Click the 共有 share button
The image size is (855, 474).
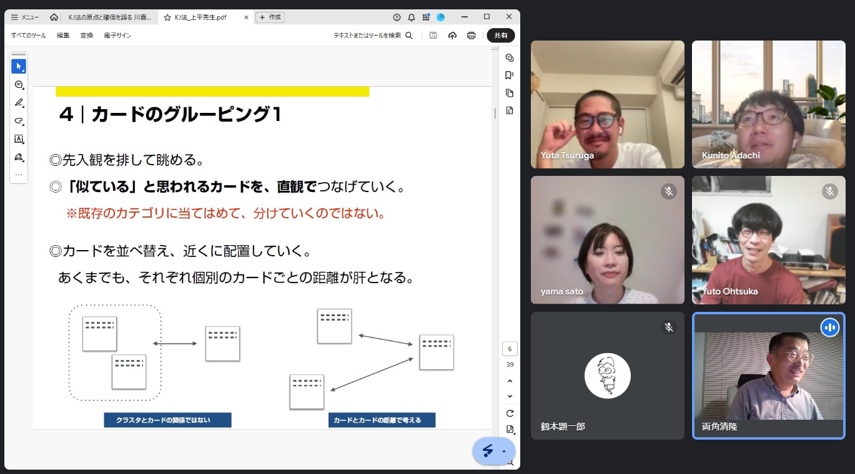(x=501, y=36)
